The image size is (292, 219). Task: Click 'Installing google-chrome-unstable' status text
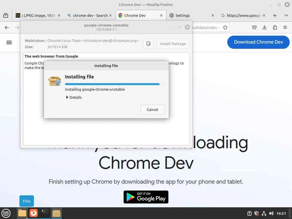point(95,89)
